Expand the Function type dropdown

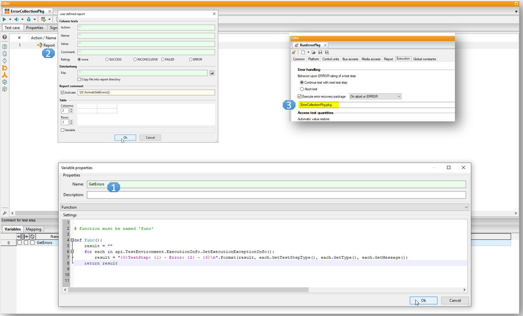coord(264,207)
